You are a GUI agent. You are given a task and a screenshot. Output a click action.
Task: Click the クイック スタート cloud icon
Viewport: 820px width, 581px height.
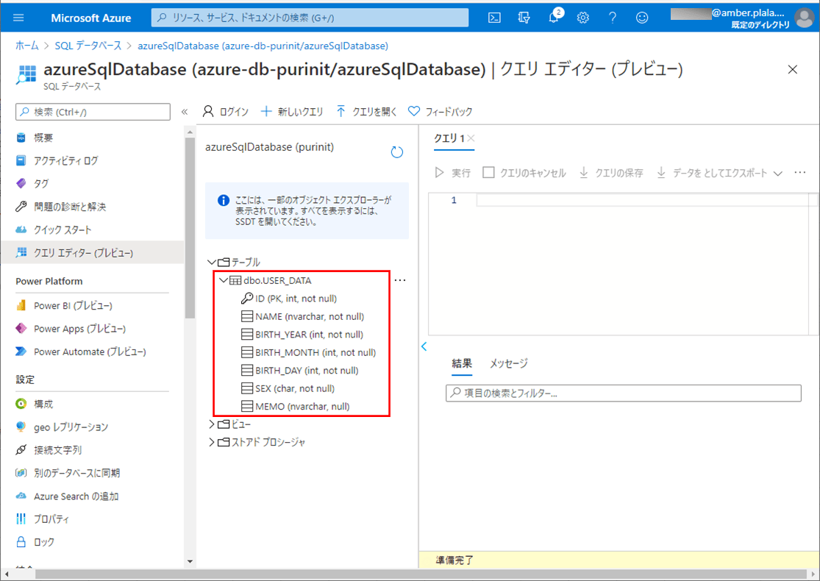click(x=21, y=229)
